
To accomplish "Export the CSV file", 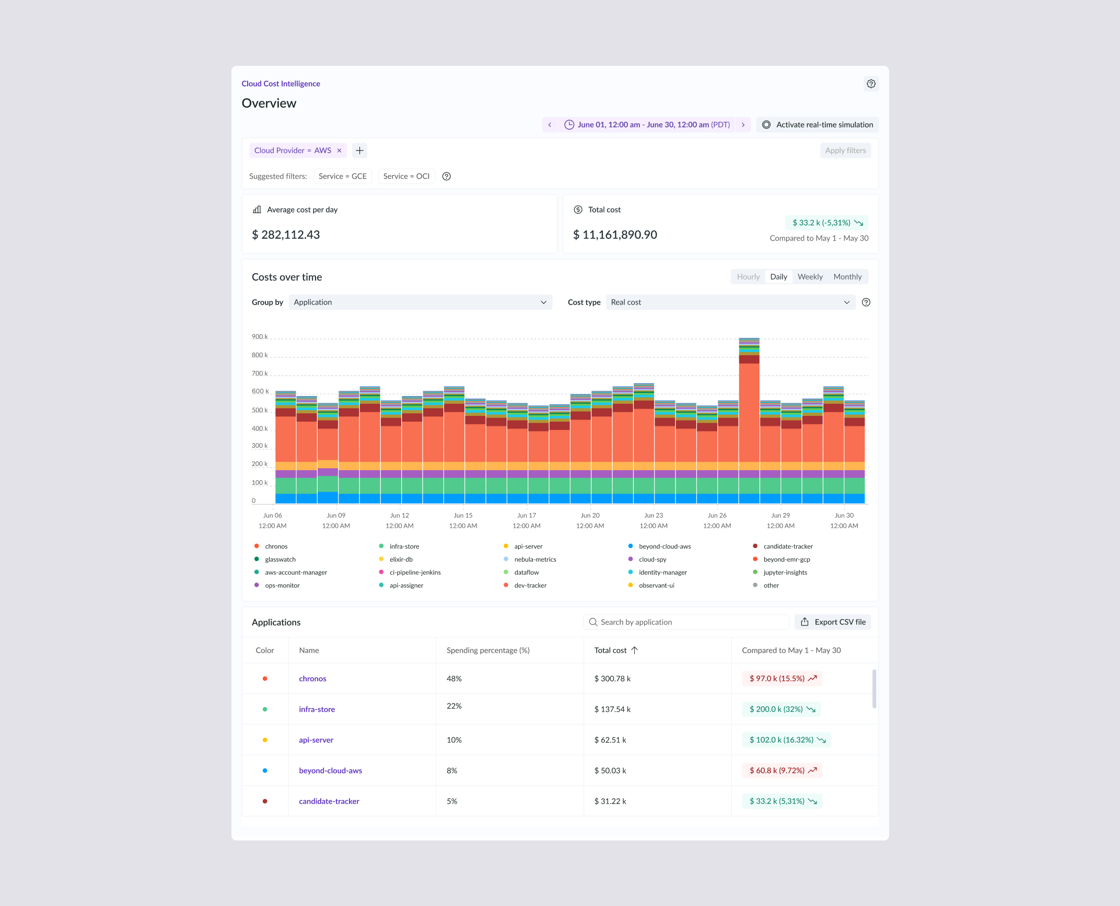I will click(833, 622).
